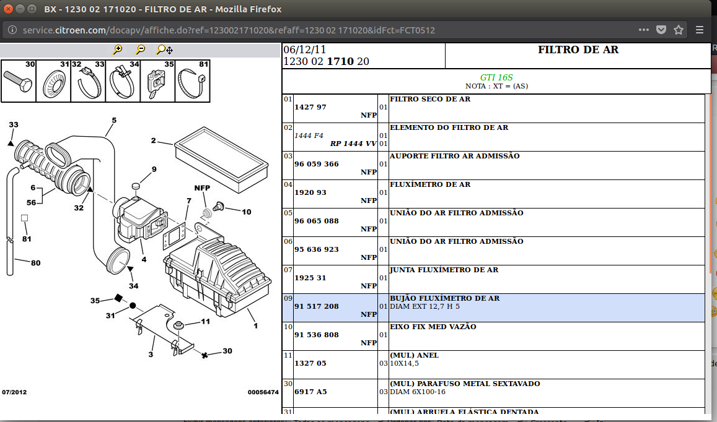The height and width of the screenshot is (422, 717).
Task: Select the FILTRO SECO DE AR row
Action: (545, 108)
